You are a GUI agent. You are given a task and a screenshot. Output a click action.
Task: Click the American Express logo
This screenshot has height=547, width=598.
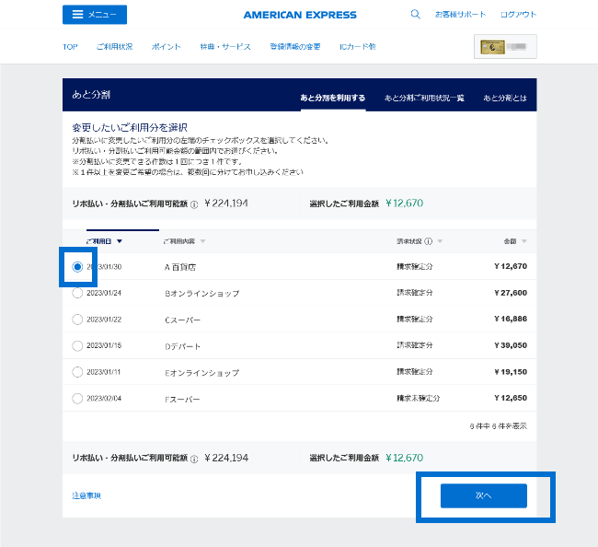pyautogui.click(x=300, y=15)
